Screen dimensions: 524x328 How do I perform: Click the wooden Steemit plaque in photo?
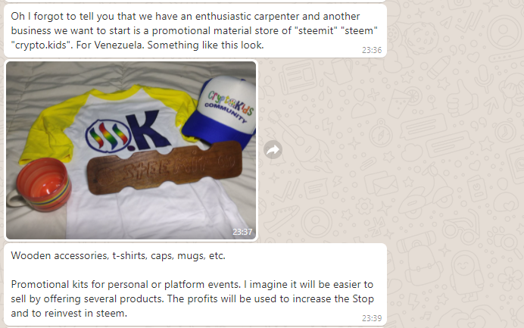tap(164, 167)
